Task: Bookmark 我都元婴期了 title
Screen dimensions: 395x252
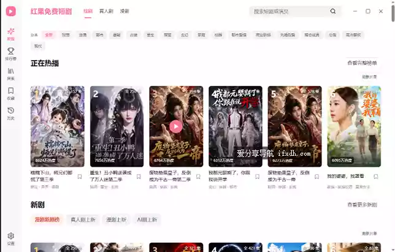Action: (x=258, y=177)
